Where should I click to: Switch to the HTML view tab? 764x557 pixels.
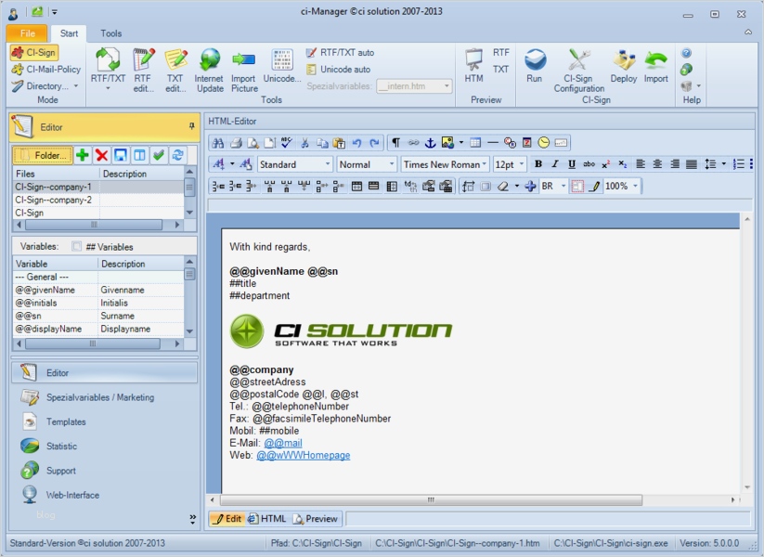tap(266, 519)
